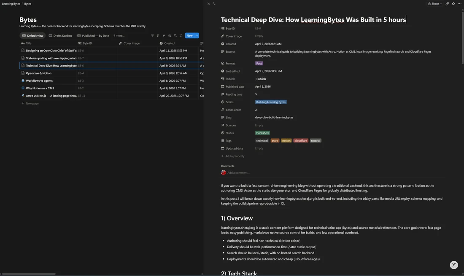Viewport: 464px width, 276px height.
Task: Switch to the Default view tab
Action: tap(32, 35)
